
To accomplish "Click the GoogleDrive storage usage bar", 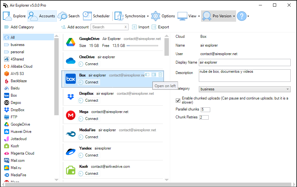I will [142, 46].
